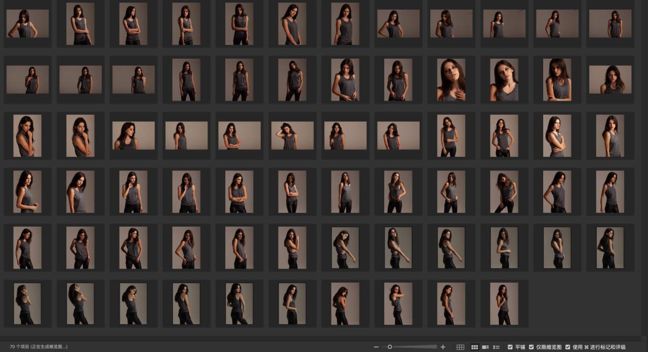Click the lock thumbnail grid icon
Viewport: 648px width, 352px height.
click(x=460, y=347)
